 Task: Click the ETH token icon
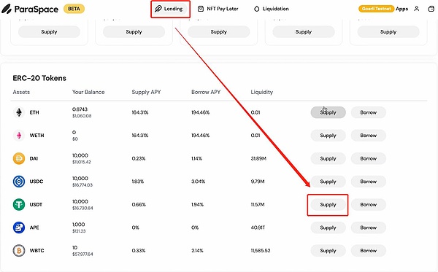click(x=19, y=112)
